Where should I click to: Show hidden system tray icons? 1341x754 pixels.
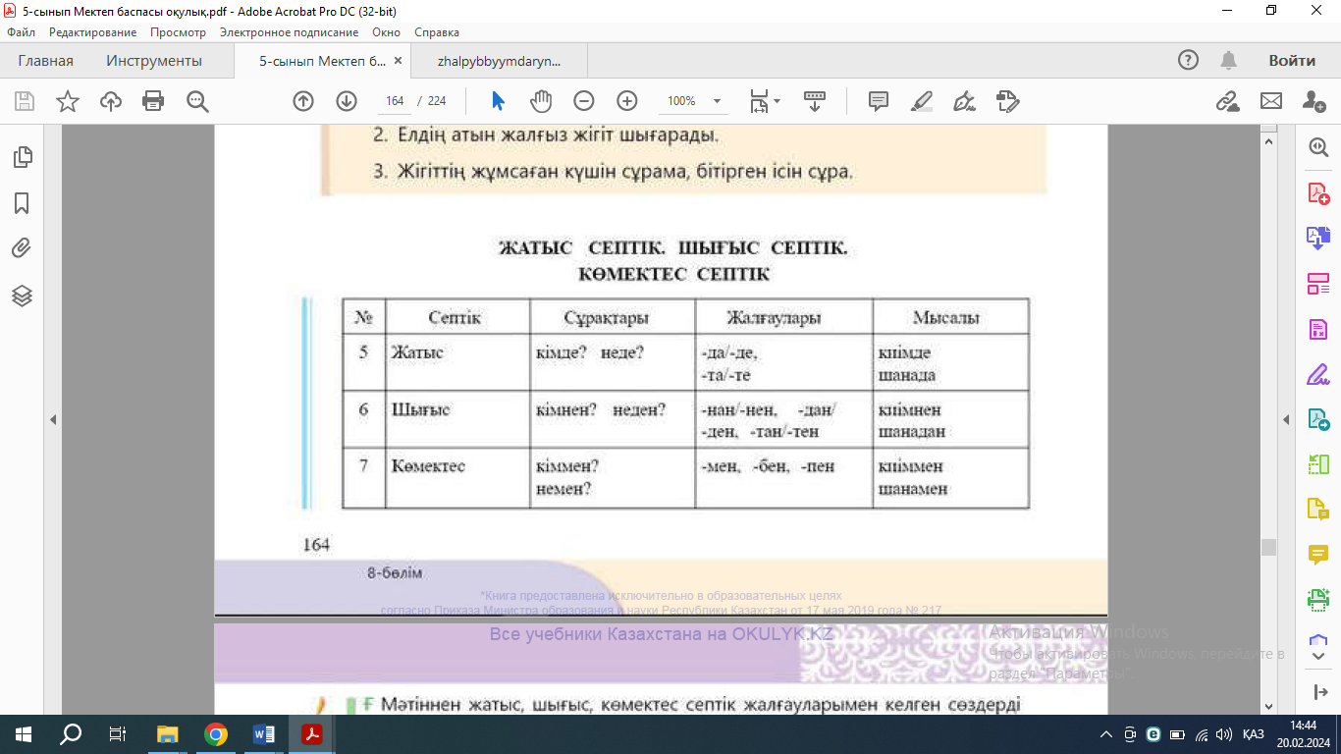click(x=1106, y=734)
